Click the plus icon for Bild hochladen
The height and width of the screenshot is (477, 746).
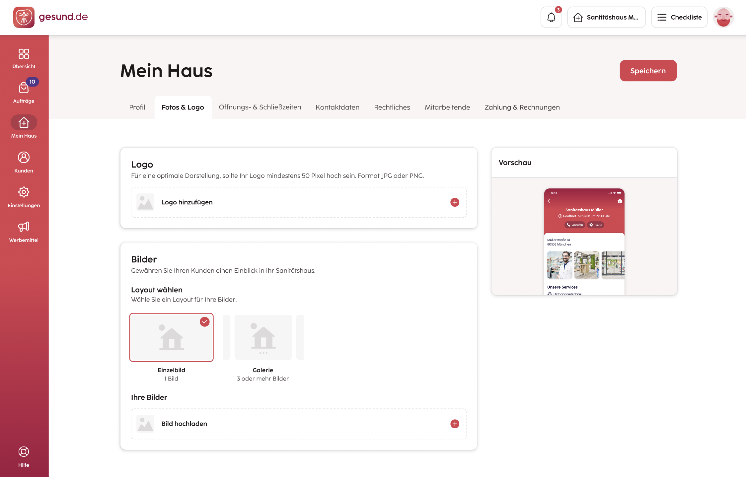pyautogui.click(x=455, y=424)
